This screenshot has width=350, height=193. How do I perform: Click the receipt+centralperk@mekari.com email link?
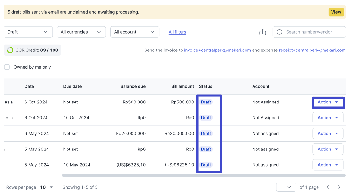click(x=312, y=50)
